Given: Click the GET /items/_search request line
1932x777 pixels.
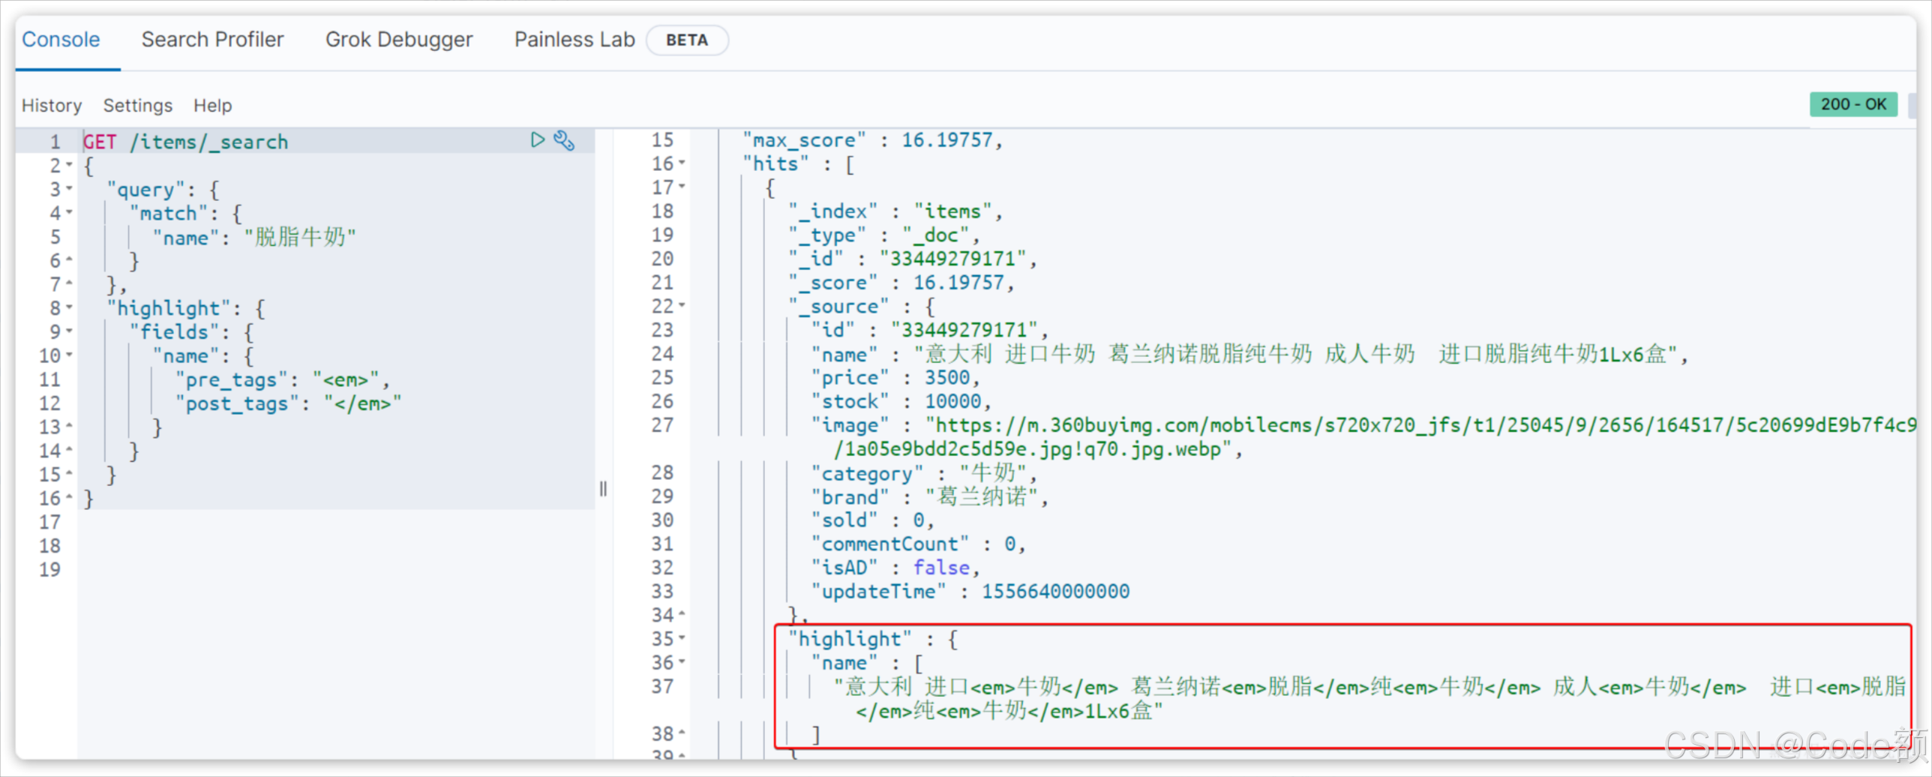Looking at the screenshot, I should (x=185, y=142).
